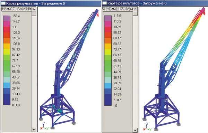Click the crane model in stress view
208x133 pixels.
(x=69, y=69)
